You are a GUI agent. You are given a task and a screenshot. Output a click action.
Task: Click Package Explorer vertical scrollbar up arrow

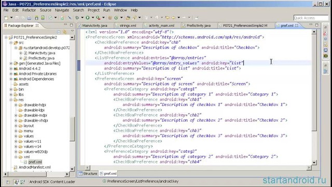coord(72,37)
